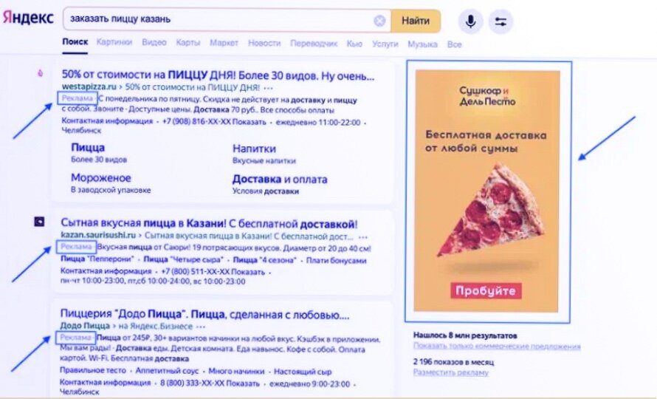Show phone number 8 (800) 333 via Показать

pyautogui.click(x=243, y=383)
